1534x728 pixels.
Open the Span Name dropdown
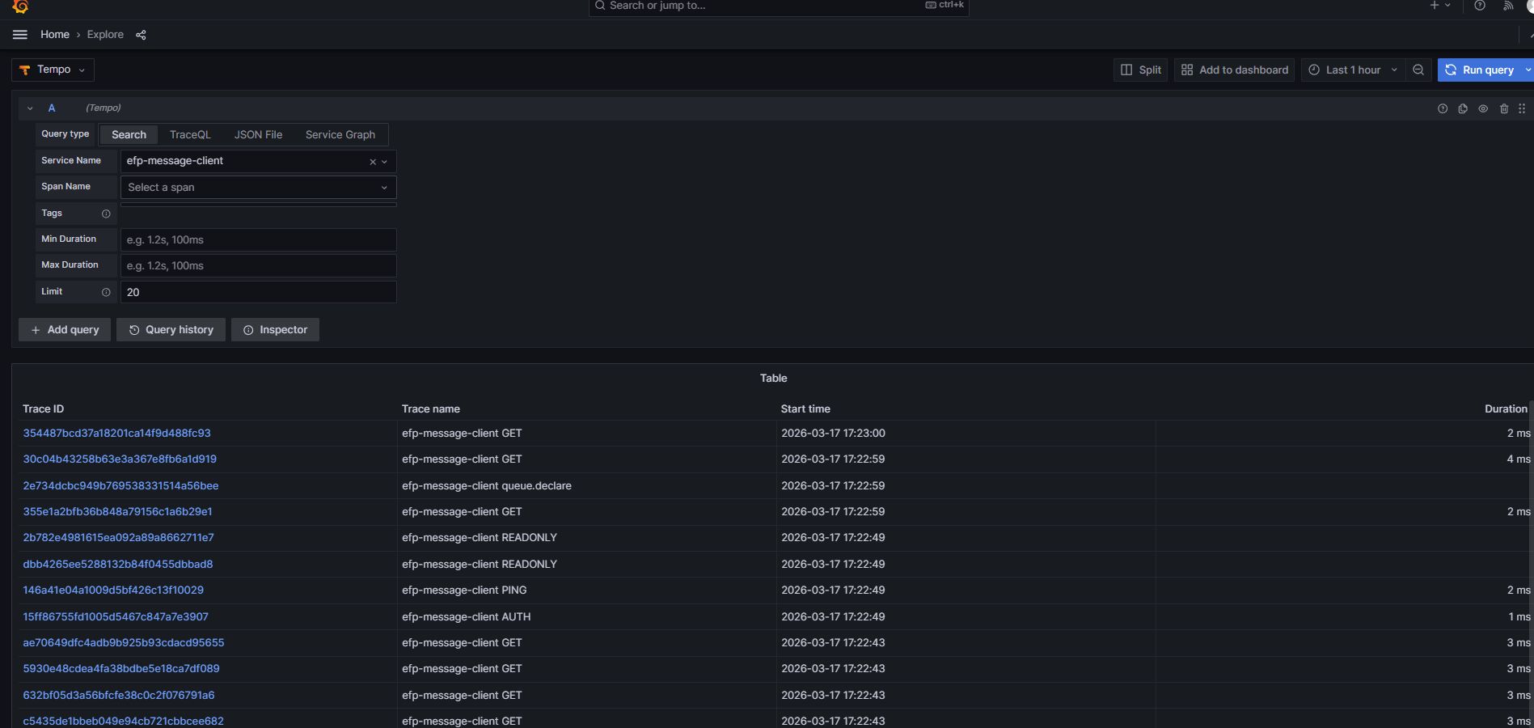[258, 188]
